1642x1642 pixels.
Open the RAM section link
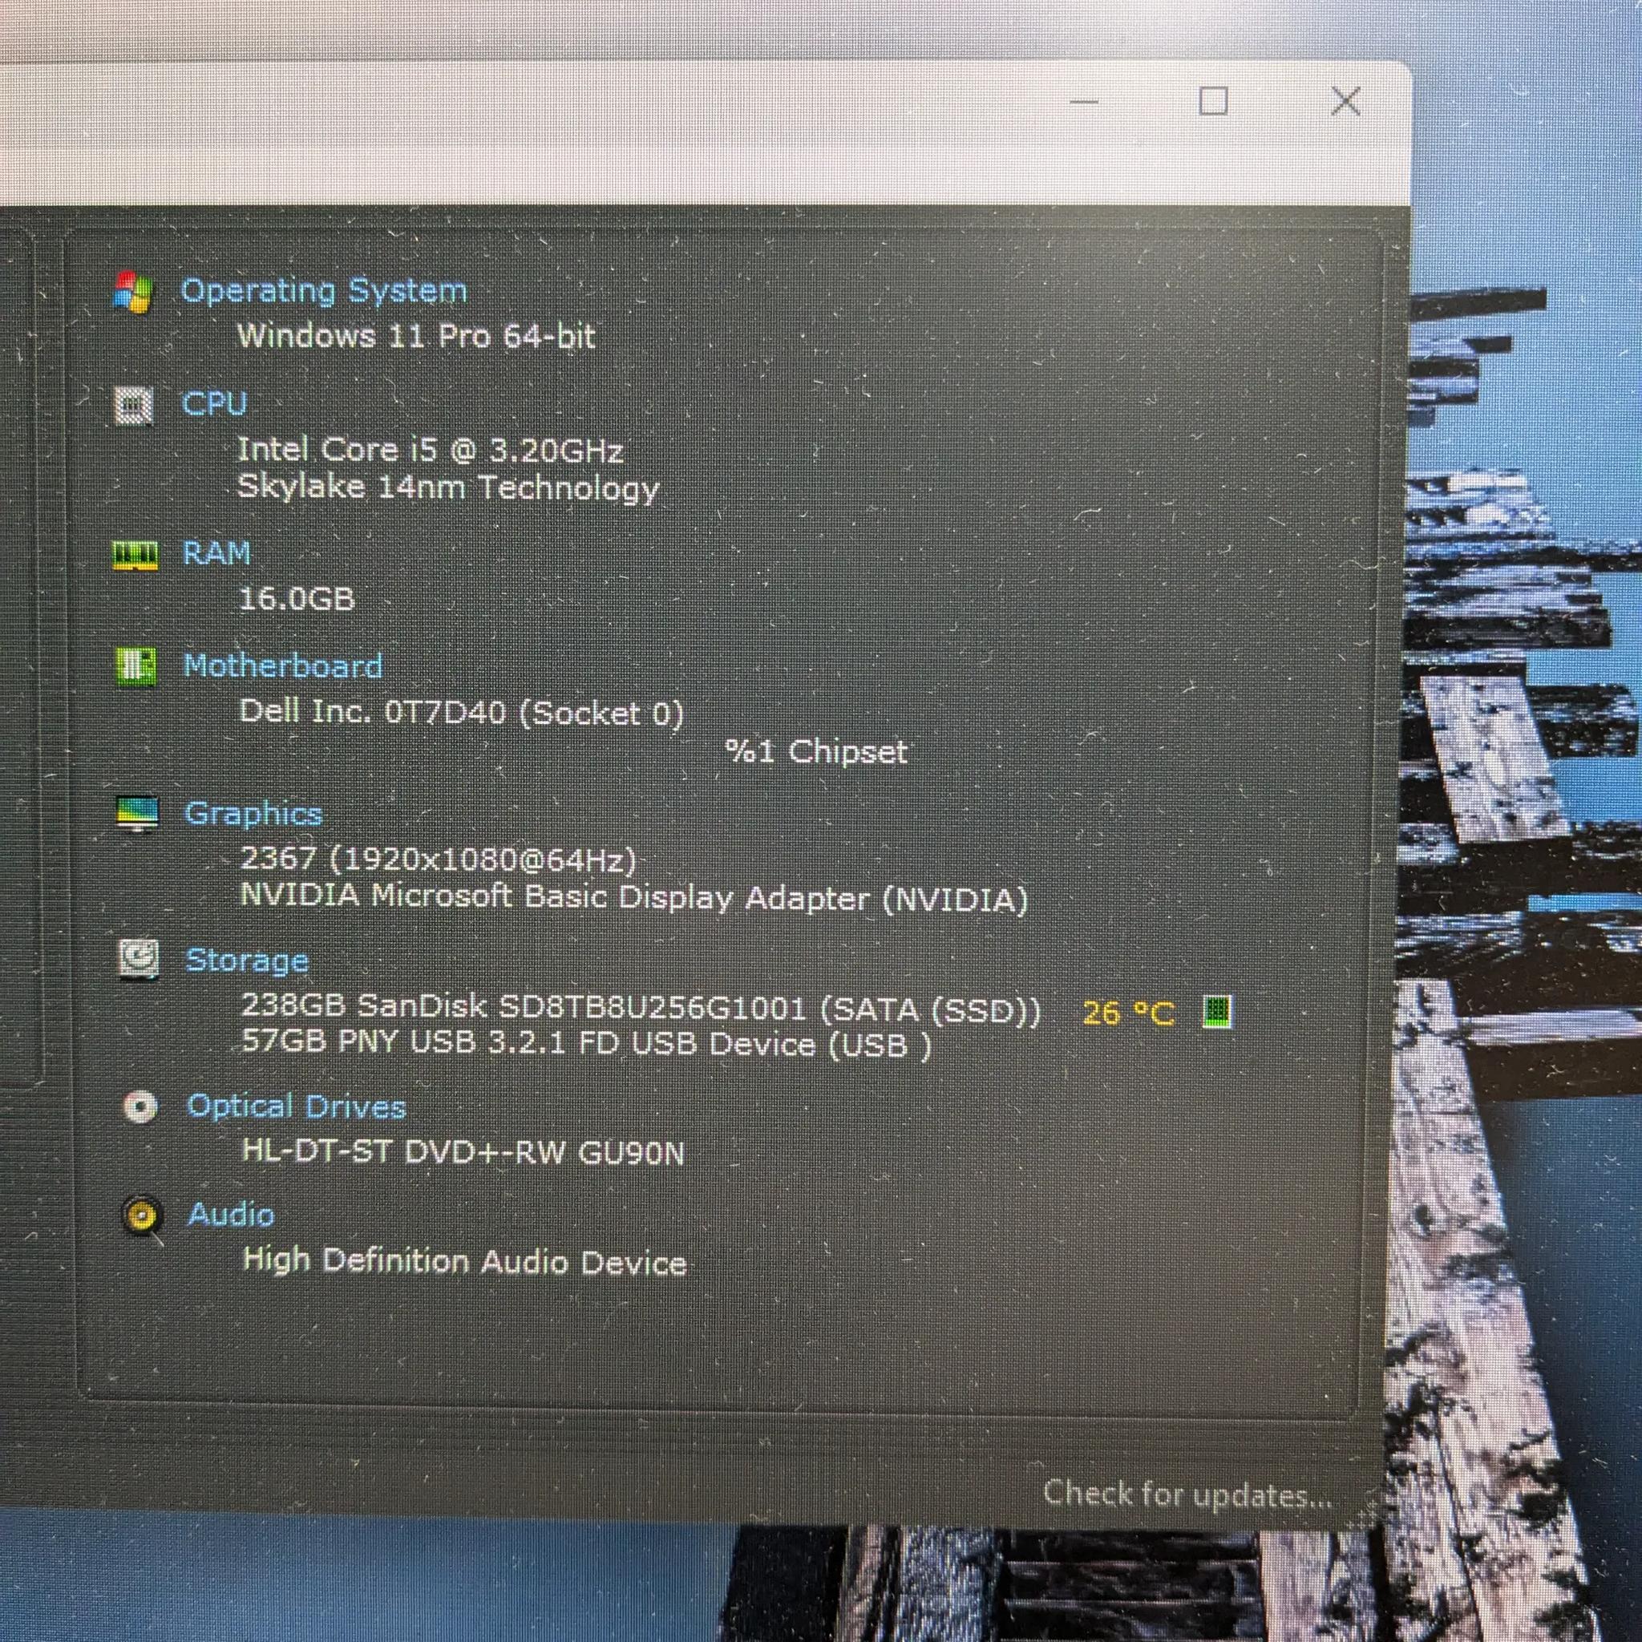(x=216, y=553)
